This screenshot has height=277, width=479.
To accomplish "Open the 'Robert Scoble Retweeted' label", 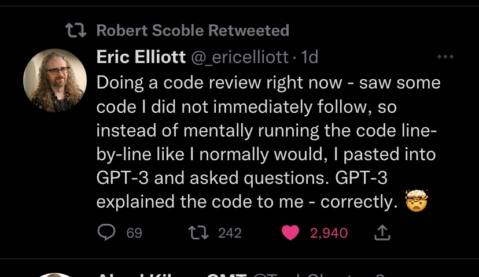I will pos(192,30).
